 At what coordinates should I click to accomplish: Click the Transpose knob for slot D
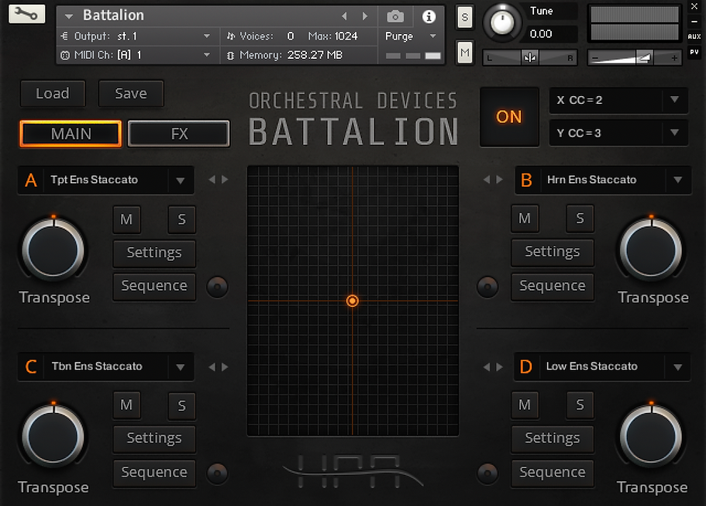pyautogui.click(x=652, y=435)
